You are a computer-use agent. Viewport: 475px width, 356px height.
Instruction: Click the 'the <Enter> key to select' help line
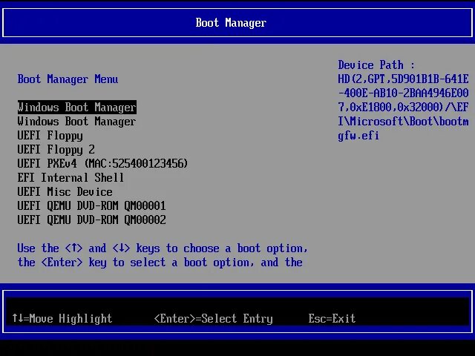coord(160,263)
